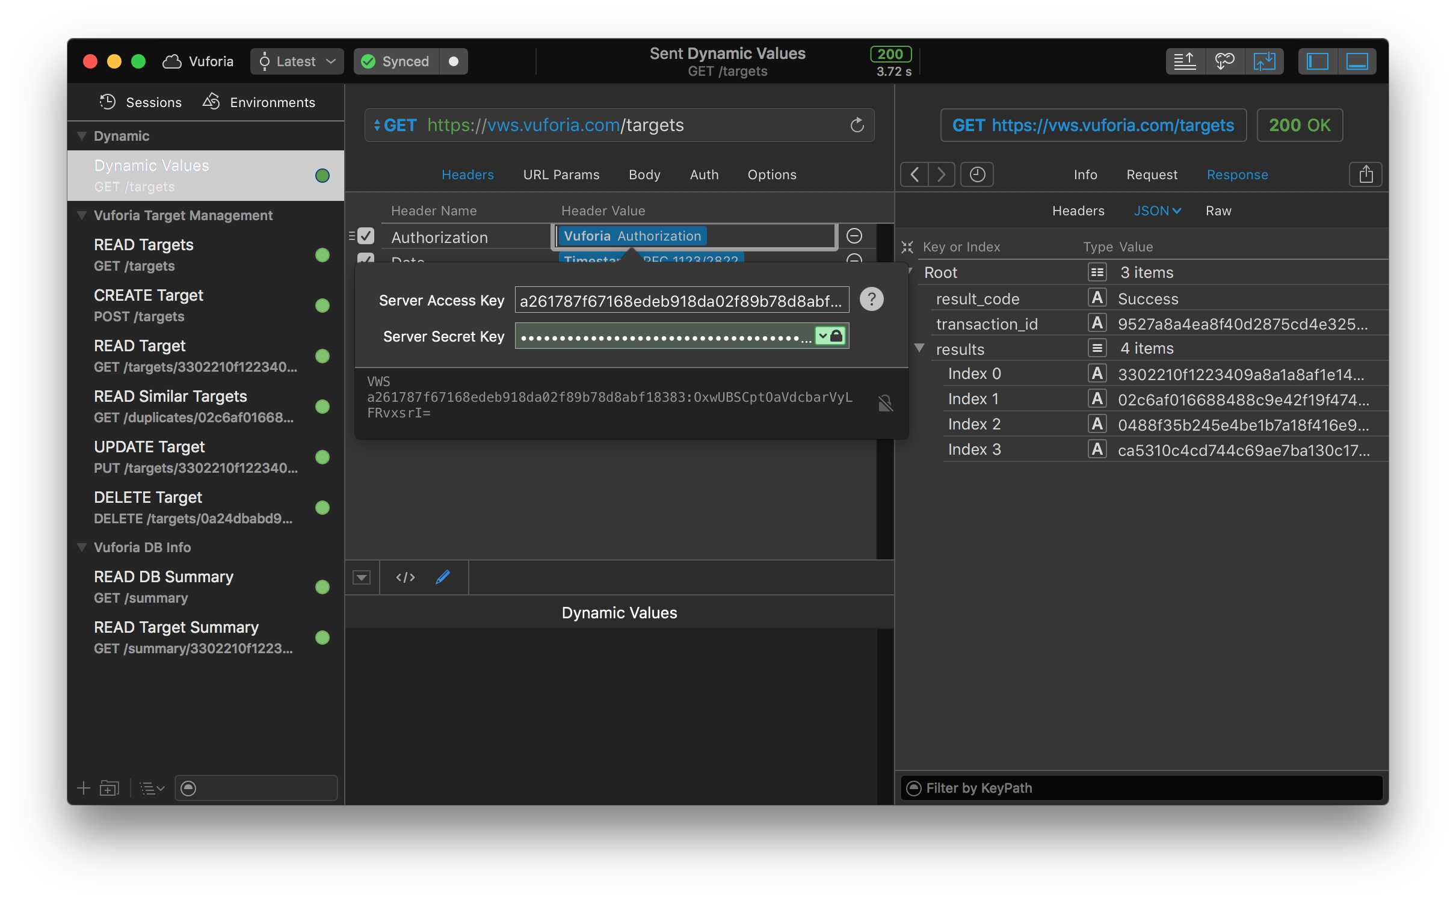The height and width of the screenshot is (901, 1456).
Task: Click the response history clock icon
Action: pos(977,175)
